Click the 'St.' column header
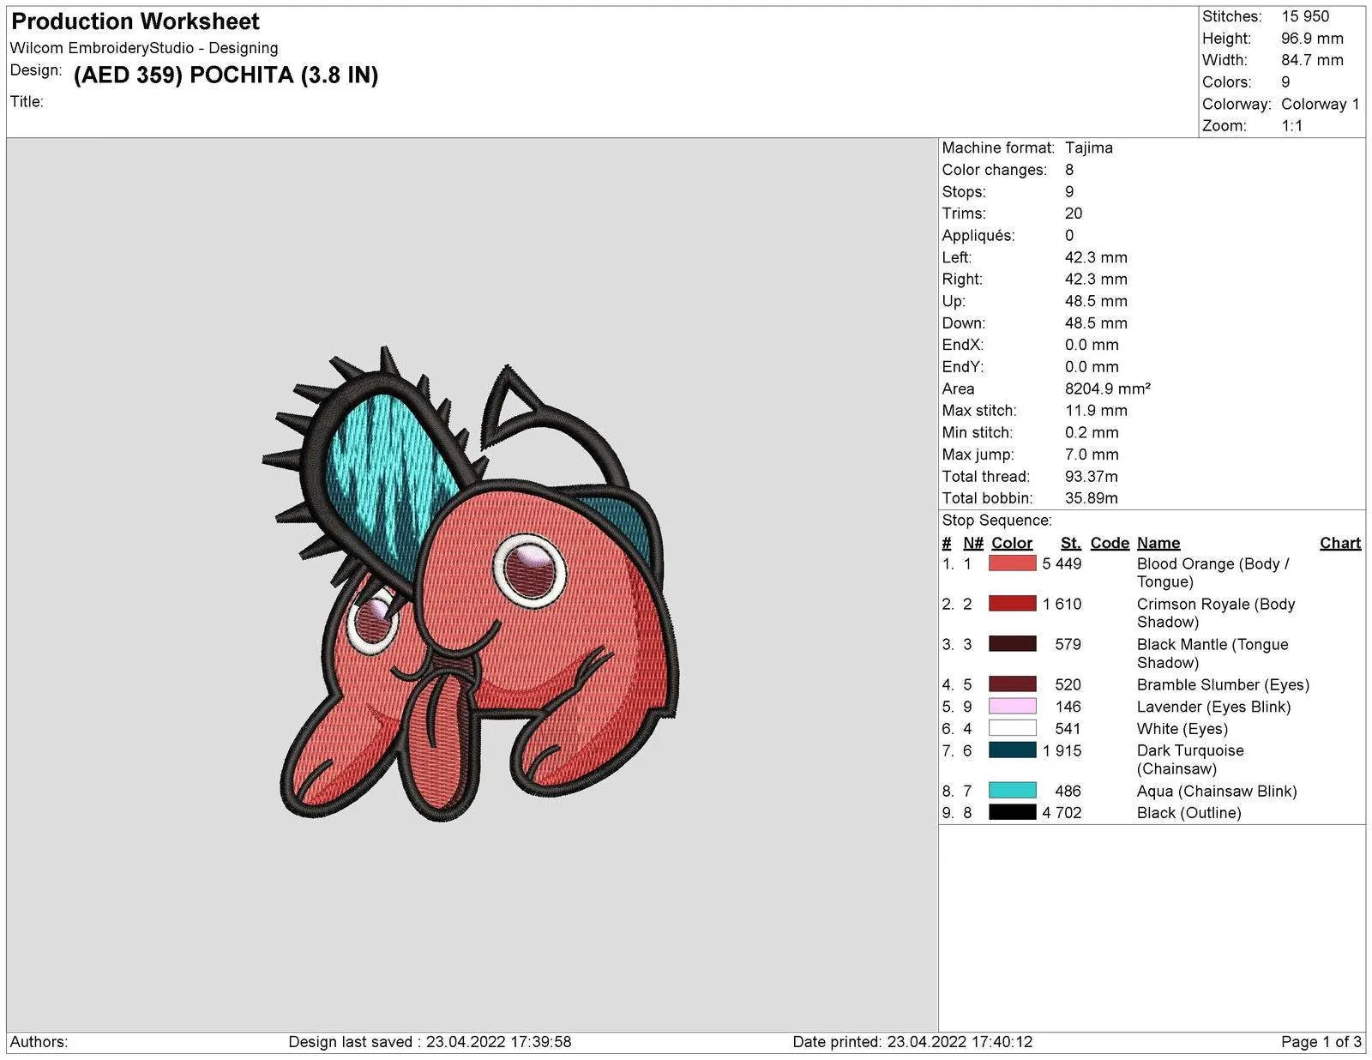 click(x=1070, y=543)
